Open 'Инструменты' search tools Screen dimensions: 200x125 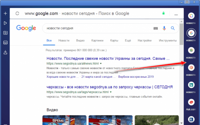tap(168, 41)
